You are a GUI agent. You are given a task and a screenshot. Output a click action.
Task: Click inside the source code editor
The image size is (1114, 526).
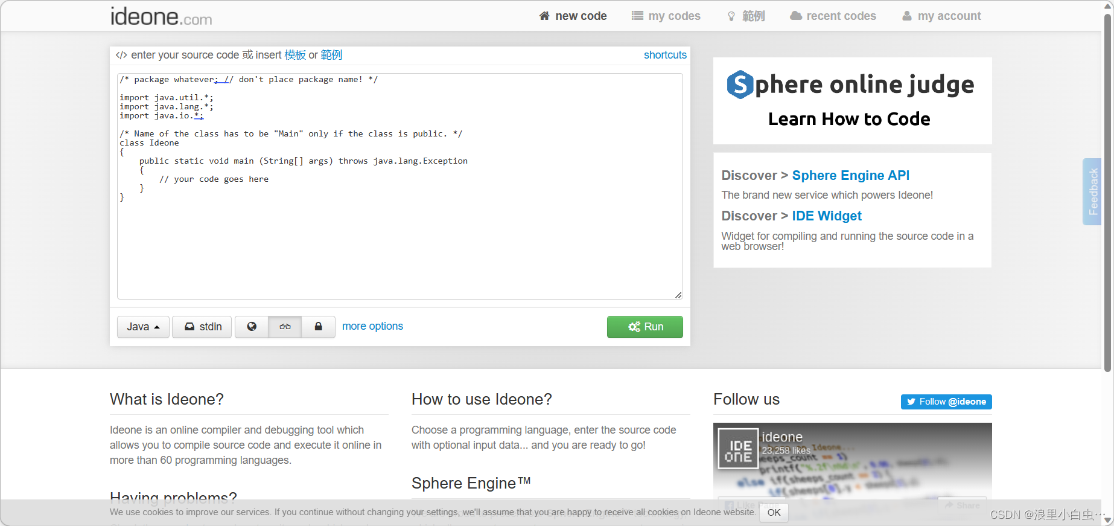pos(400,186)
